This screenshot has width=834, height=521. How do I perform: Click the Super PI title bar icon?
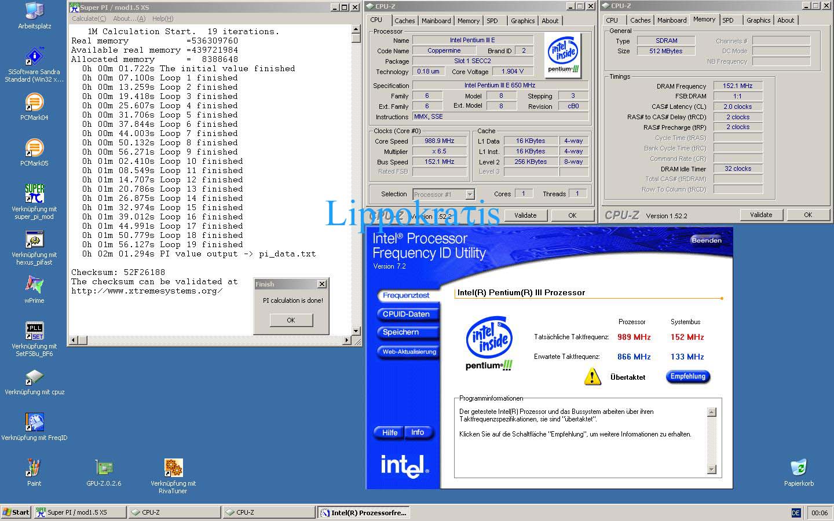point(74,7)
